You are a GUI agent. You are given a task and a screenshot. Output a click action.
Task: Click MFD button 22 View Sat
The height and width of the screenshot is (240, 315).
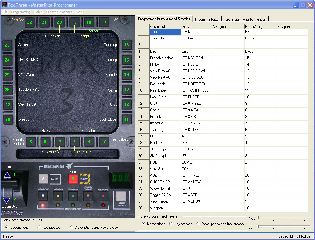coord(30,22)
